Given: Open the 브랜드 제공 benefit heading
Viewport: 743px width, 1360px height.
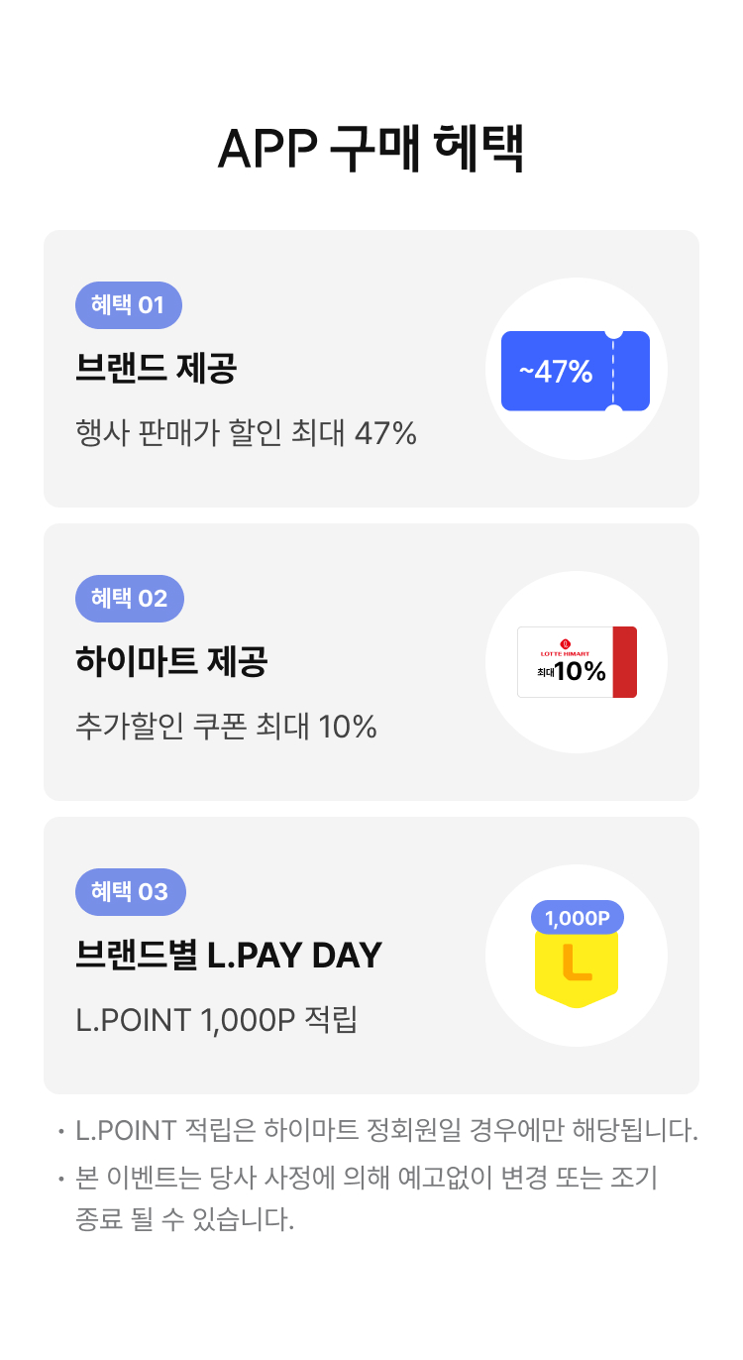Looking at the screenshot, I should (157, 369).
